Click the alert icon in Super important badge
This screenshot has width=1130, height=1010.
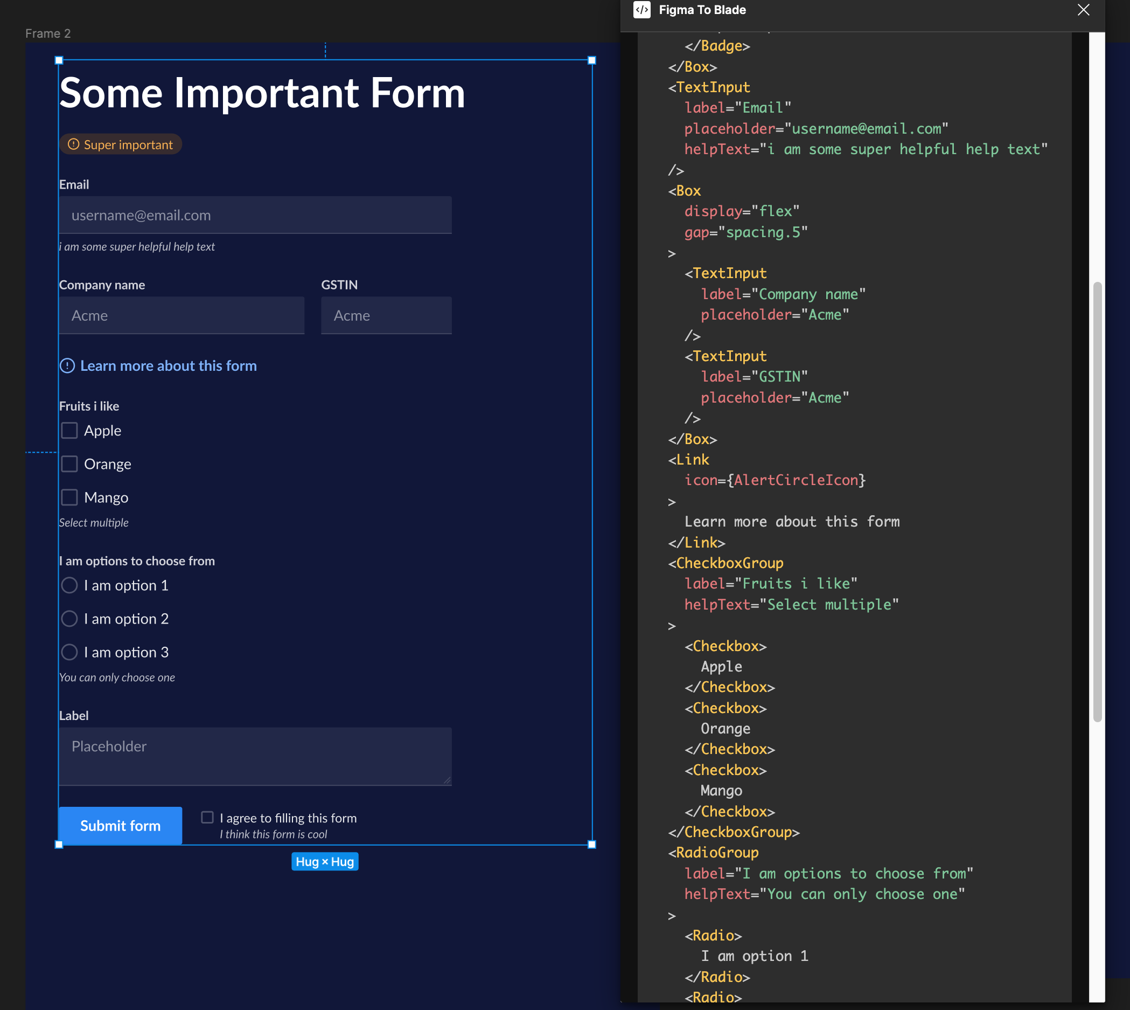73,144
